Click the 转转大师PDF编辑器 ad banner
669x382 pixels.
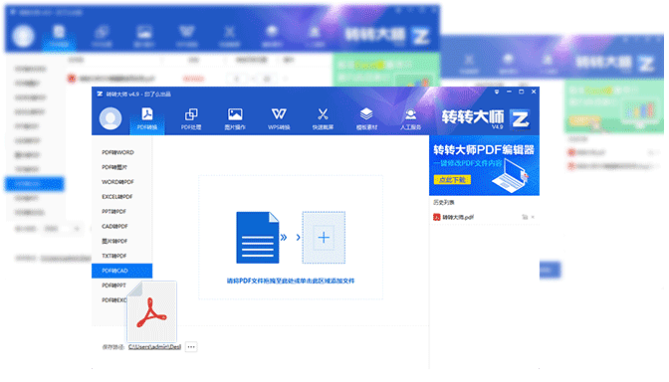[484, 165]
